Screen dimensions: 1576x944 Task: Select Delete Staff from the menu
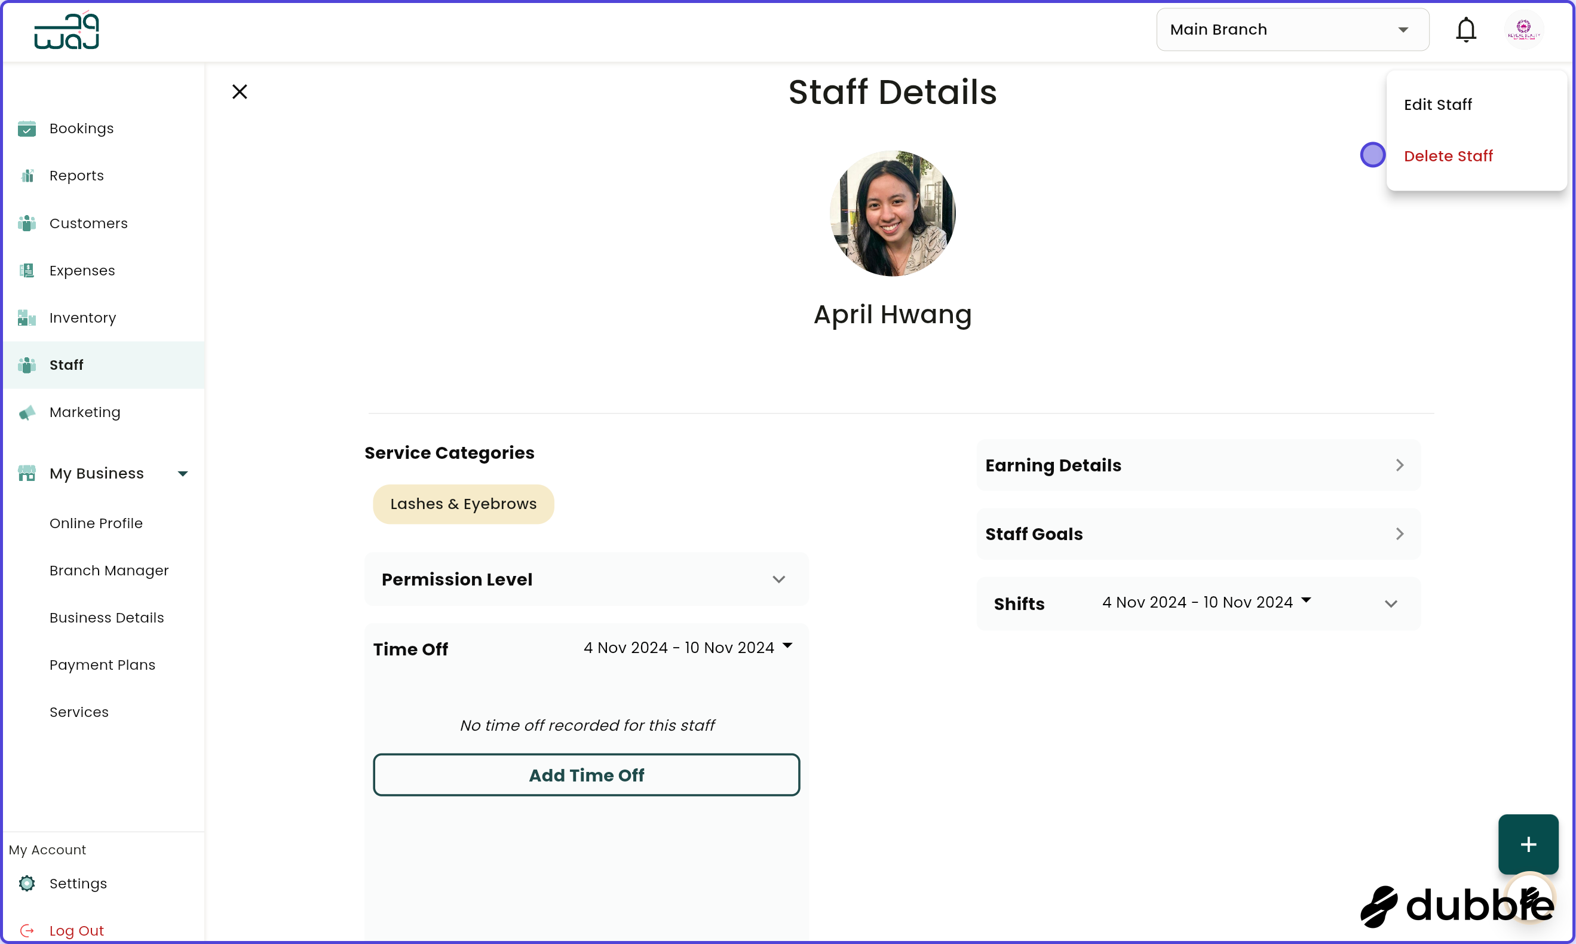click(x=1449, y=156)
